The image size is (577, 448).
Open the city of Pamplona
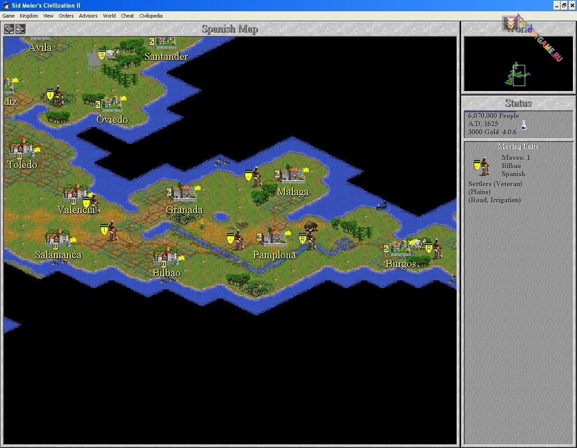pyautogui.click(x=275, y=238)
